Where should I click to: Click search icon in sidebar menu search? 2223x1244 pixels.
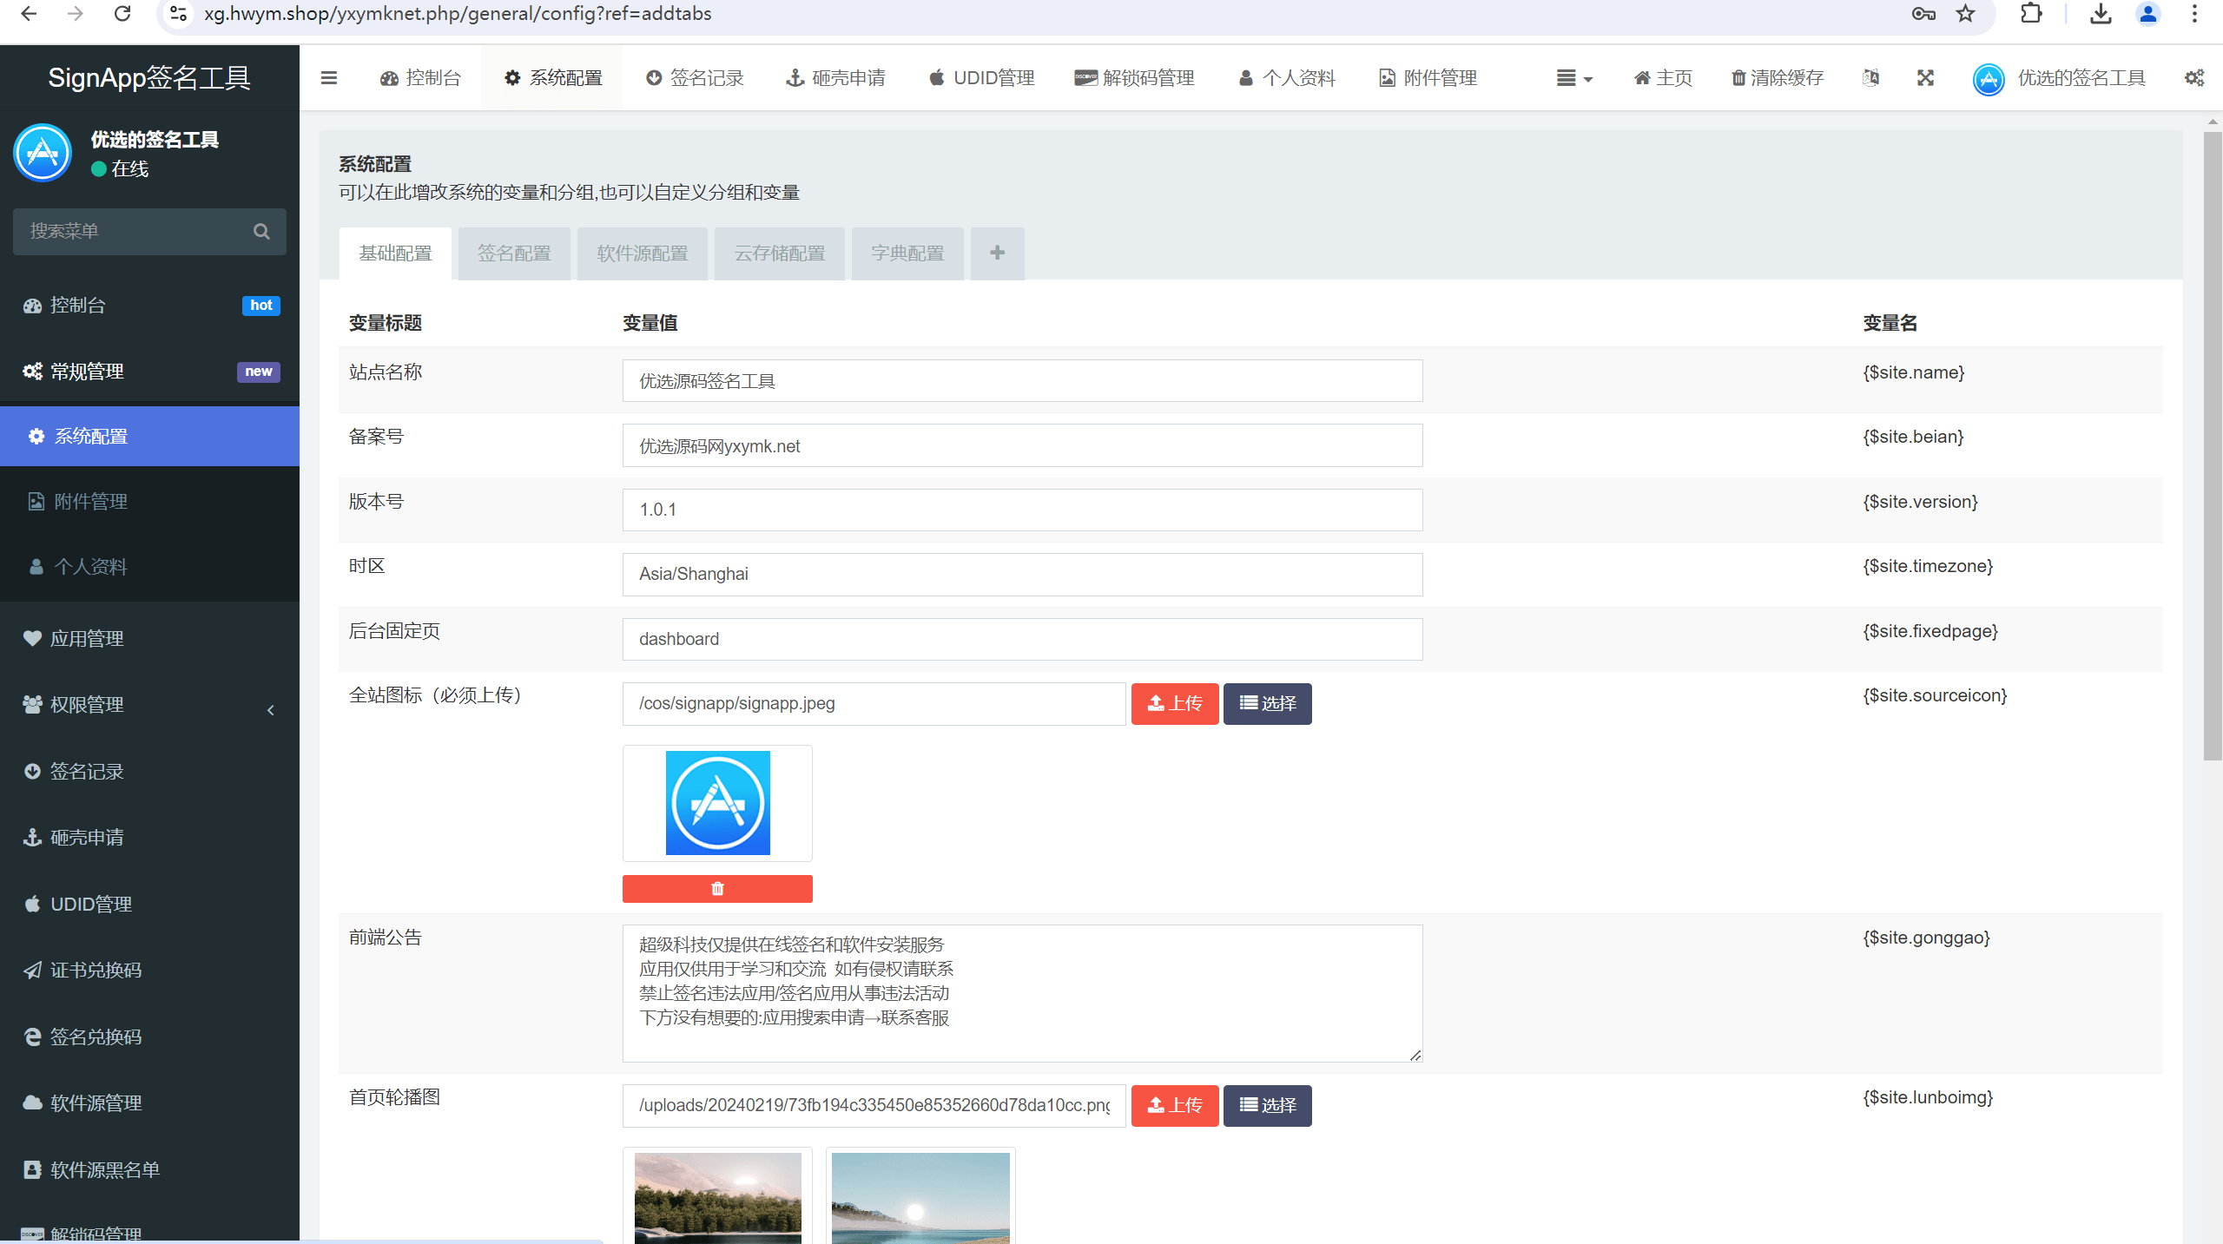[261, 231]
